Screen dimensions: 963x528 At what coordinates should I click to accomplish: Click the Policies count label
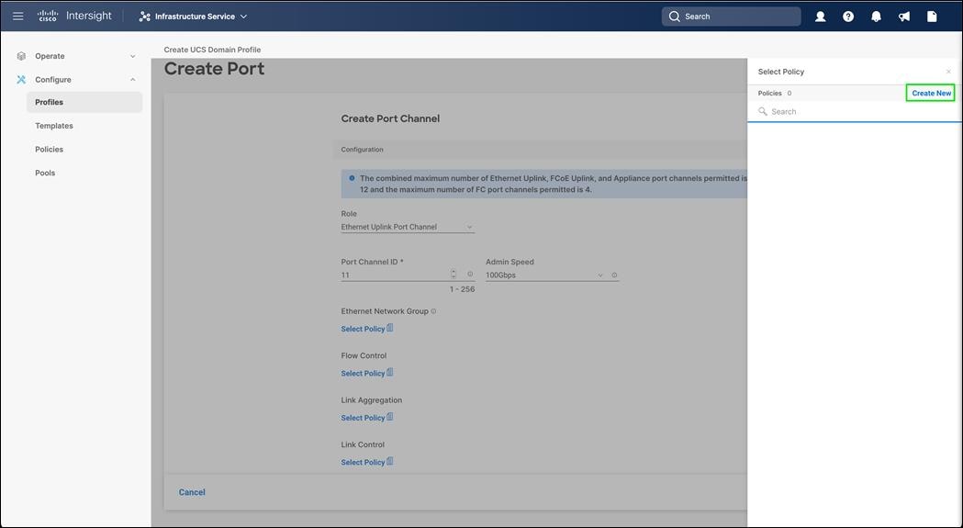[x=775, y=94]
